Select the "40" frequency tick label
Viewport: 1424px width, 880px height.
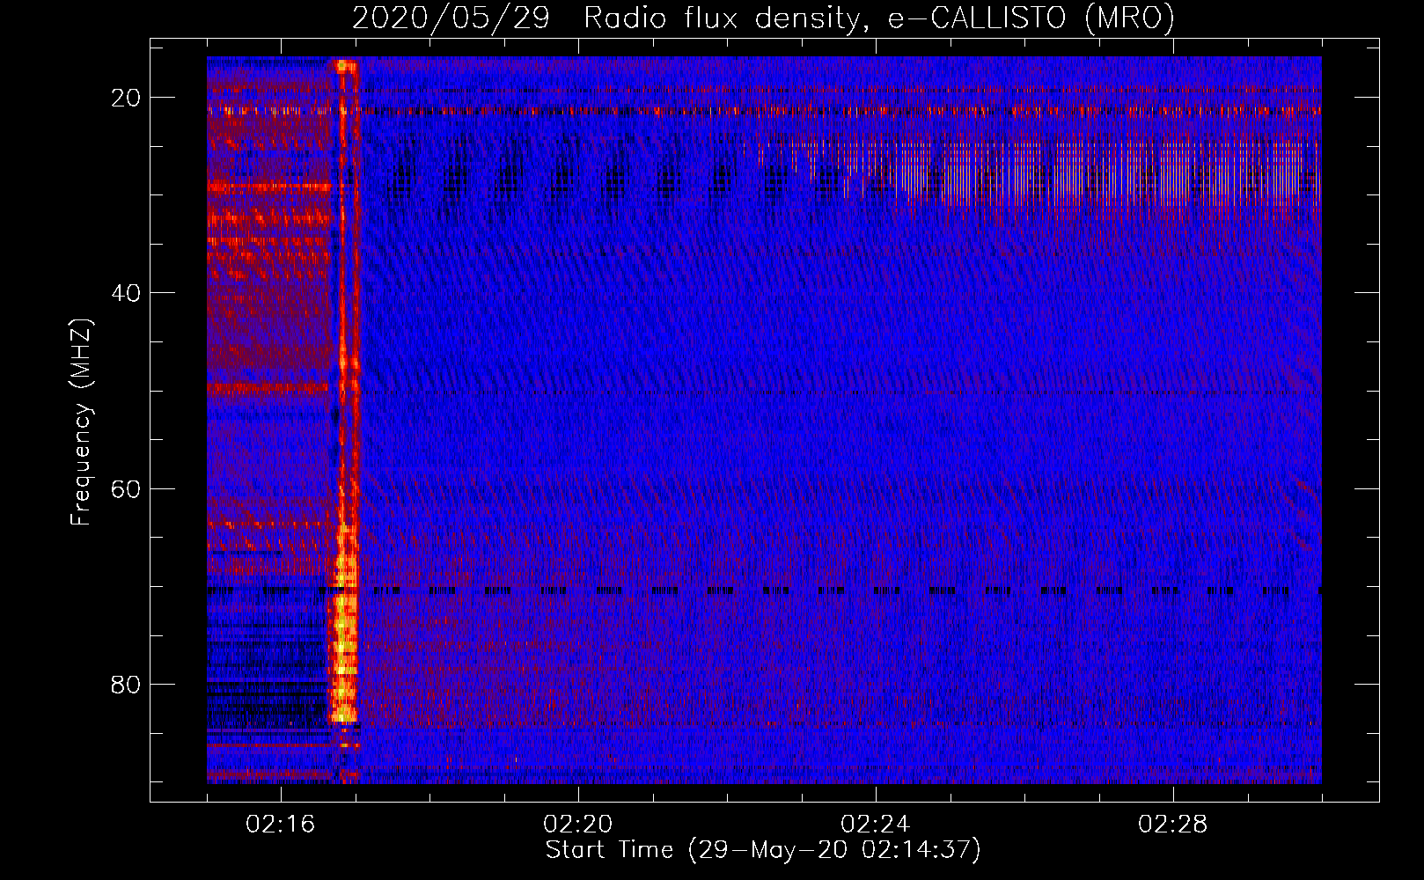126,293
